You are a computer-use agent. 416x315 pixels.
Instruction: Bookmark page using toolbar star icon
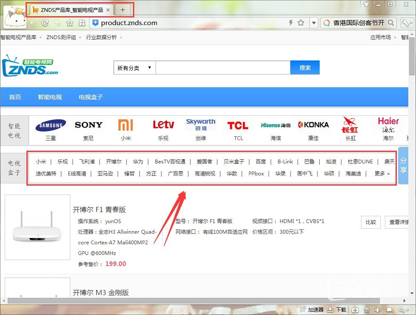[x=70, y=23]
